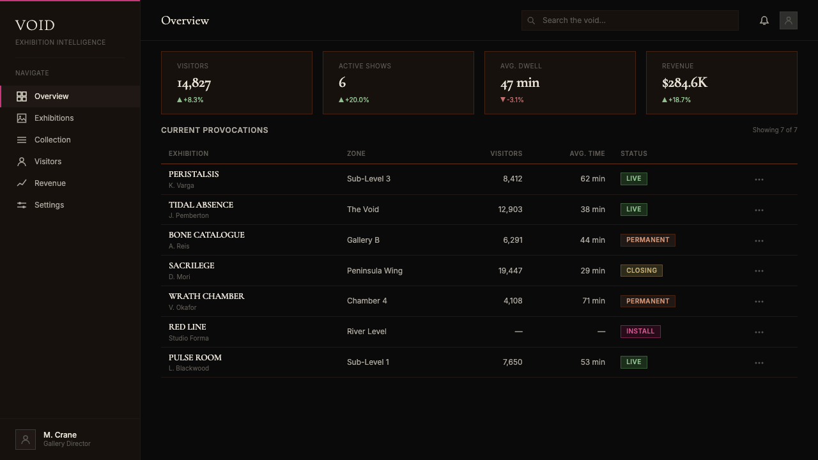
Task: Click the Visitors person icon in sidebar
Action: pyautogui.click(x=22, y=162)
